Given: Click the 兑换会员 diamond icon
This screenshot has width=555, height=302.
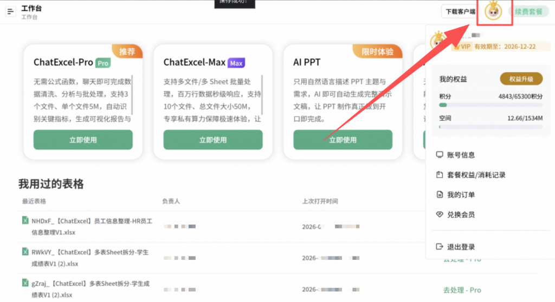Looking at the screenshot, I should [x=440, y=214].
